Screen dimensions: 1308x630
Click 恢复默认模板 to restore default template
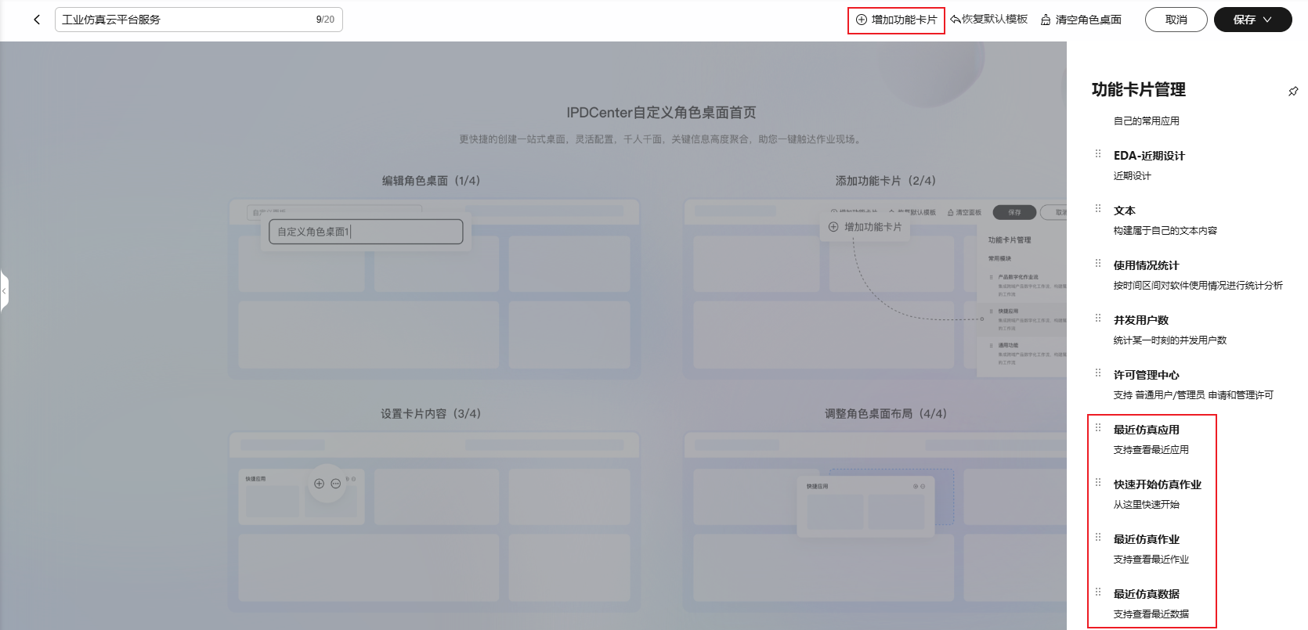coord(988,20)
